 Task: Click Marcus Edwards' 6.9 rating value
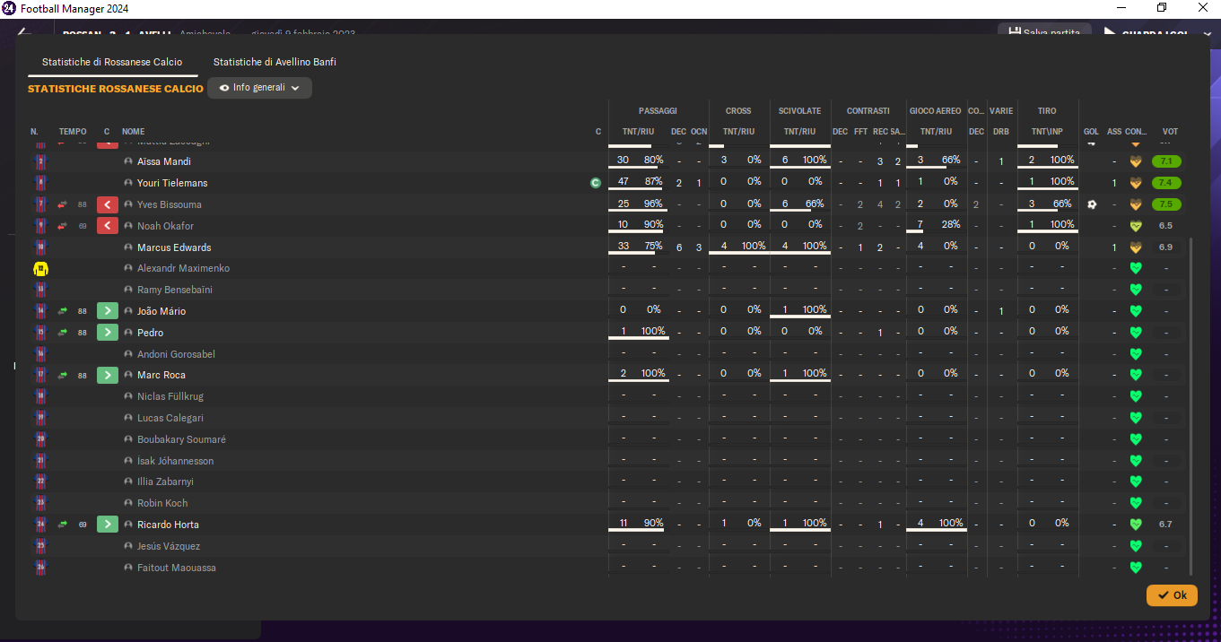(1165, 247)
